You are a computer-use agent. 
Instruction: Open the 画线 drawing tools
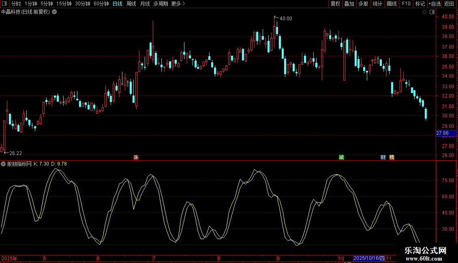pos(392,4)
